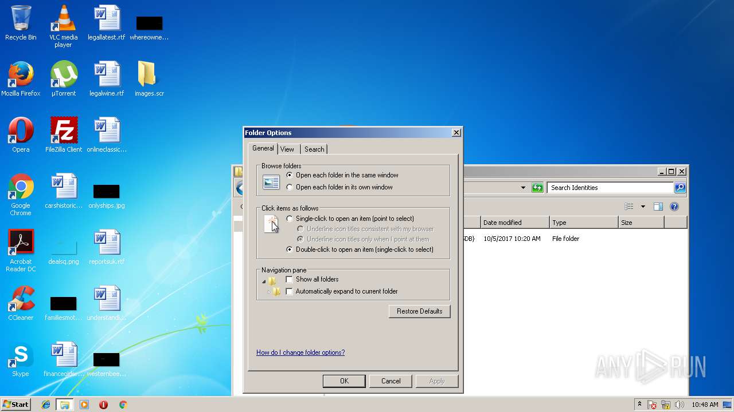Open How do I change folder options link
The height and width of the screenshot is (412, 734).
[x=300, y=352]
